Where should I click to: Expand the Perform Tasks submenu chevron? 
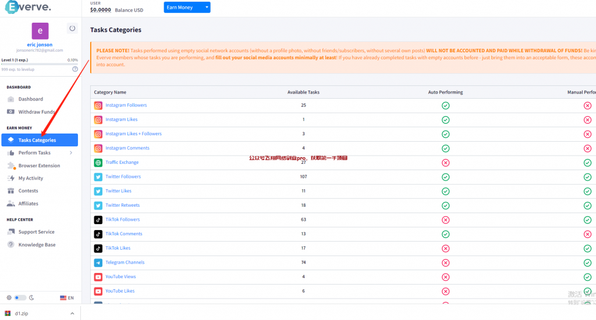[71, 153]
